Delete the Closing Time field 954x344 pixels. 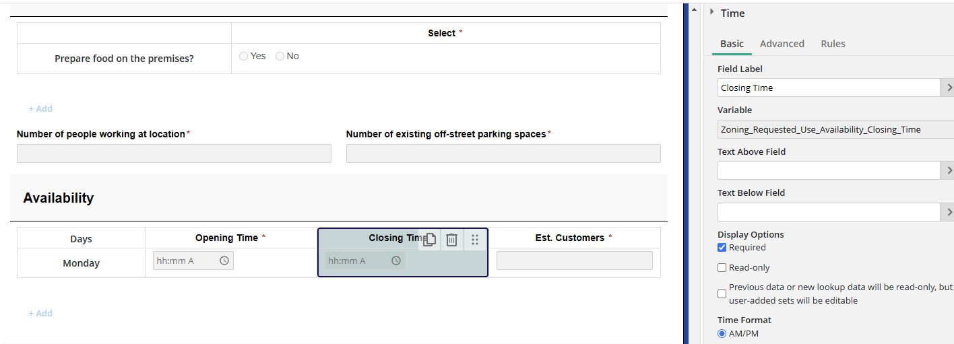(x=451, y=239)
